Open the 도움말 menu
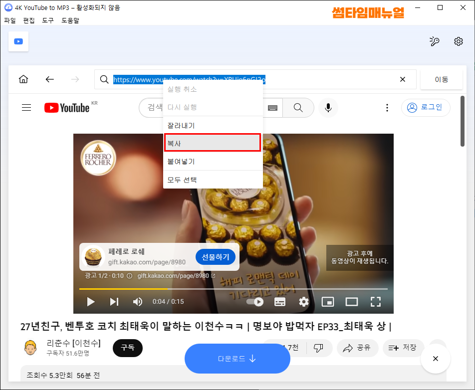 (x=70, y=20)
